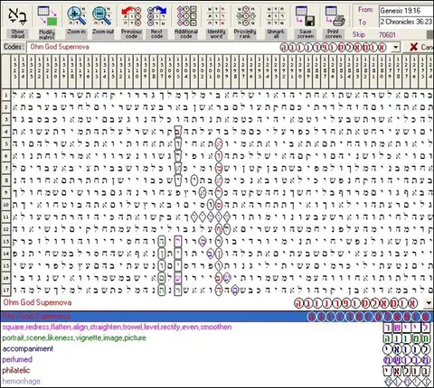Open the lower Ohm God Supernova dropdown
This screenshot has height=388, width=434.
click(x=429, y=303)
